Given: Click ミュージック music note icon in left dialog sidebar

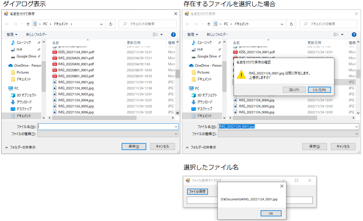Looking at the screenshot, I should 13,42.
